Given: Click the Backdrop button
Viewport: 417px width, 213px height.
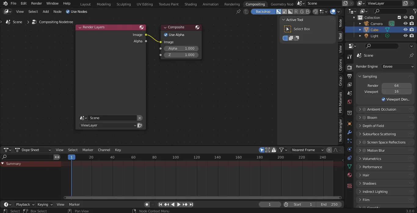Looking at the screenshot, I should [x=263, y=12].
